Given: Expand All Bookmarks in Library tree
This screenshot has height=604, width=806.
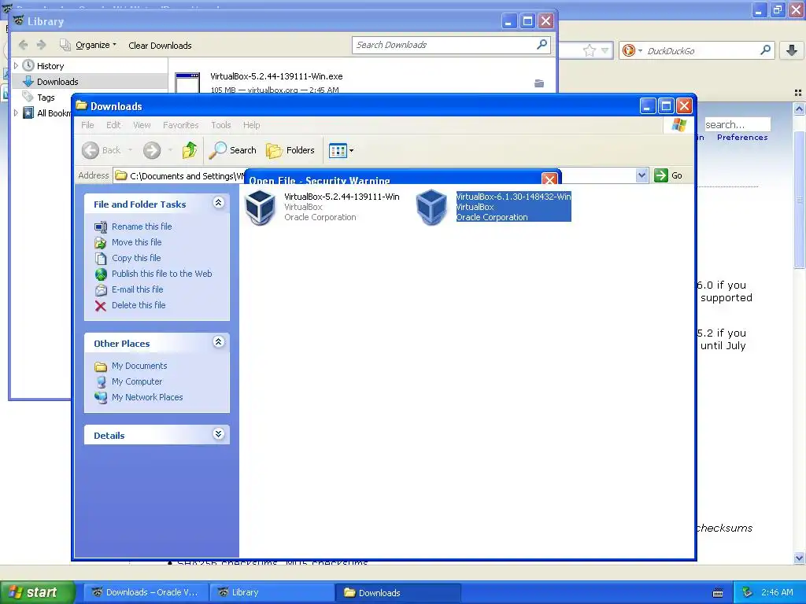Looking at the screenshot, I should coord(16,113).
